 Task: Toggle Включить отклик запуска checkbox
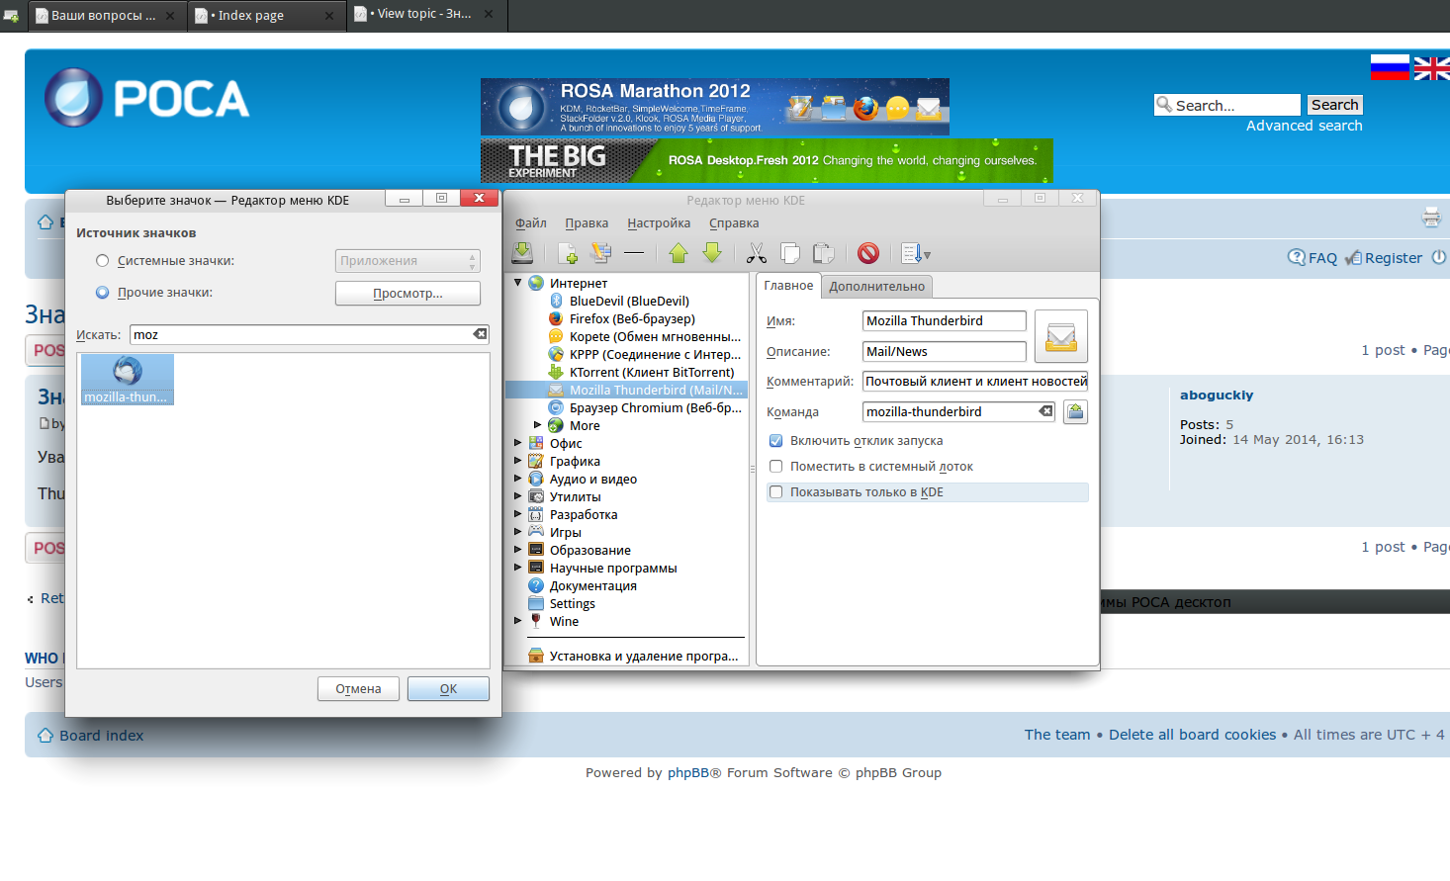click(776, 441)
